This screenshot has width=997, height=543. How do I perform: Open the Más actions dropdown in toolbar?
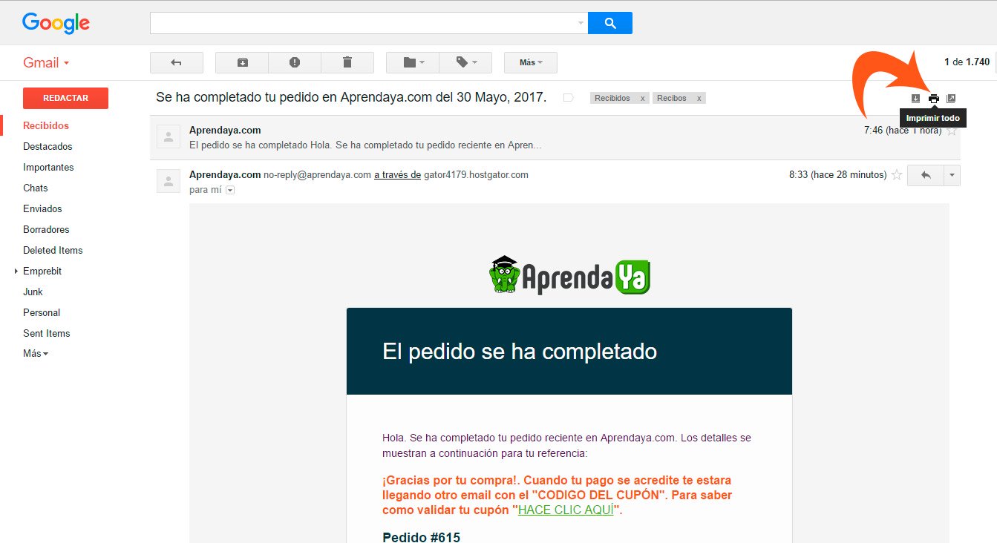(x=531, y=62)
